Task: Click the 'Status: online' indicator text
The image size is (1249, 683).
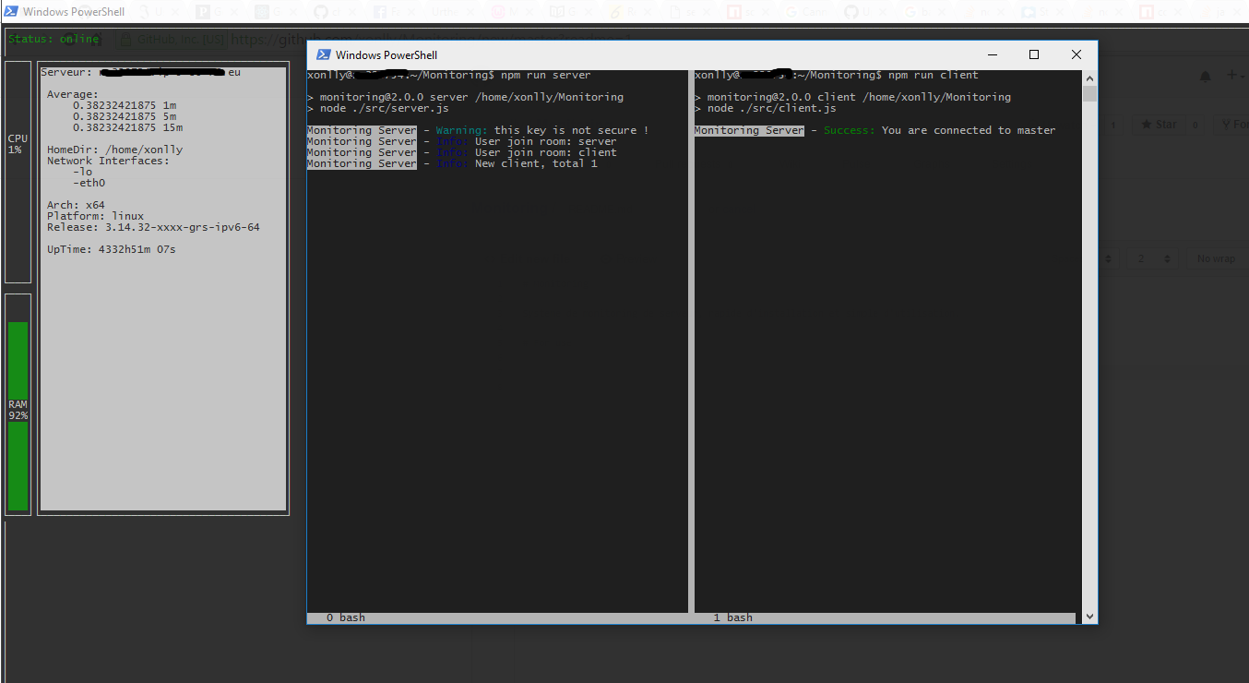Action: coord(54,39)
